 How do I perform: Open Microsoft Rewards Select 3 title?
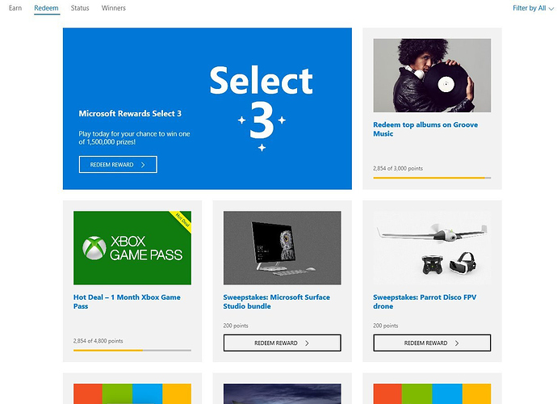(x=130, y=113)
